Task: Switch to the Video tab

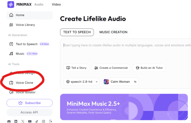Action: coord(56,4)
